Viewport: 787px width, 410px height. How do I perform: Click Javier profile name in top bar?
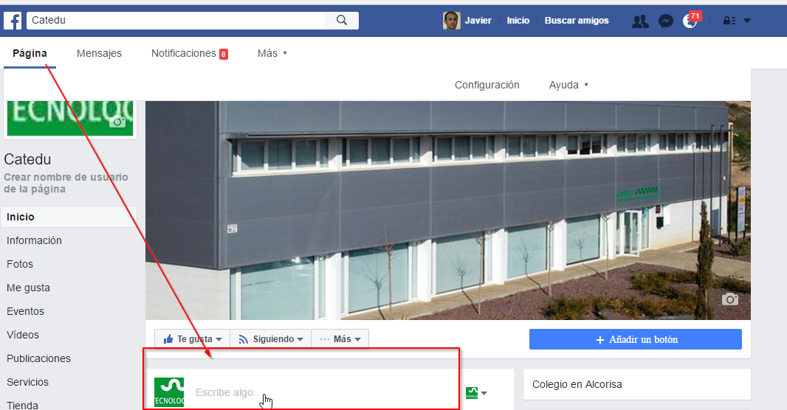pyautogui.click(x=478, y=21)
